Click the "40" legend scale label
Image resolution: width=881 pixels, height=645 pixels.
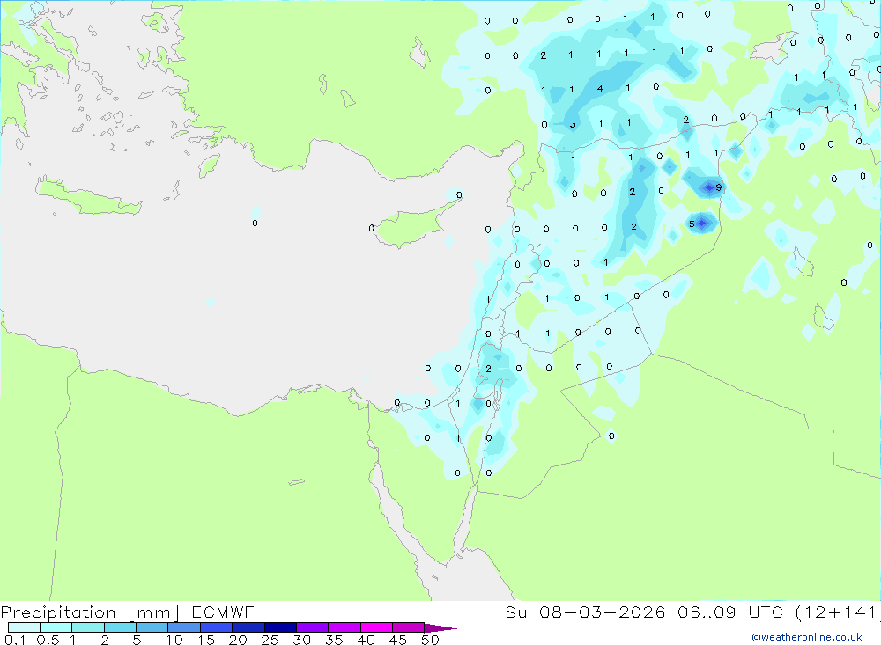366,640
